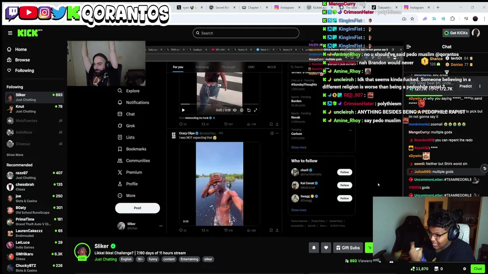Open ChuckyBTZ recommended channel
This screenshot has height=274, width=488.
[34, 268]
